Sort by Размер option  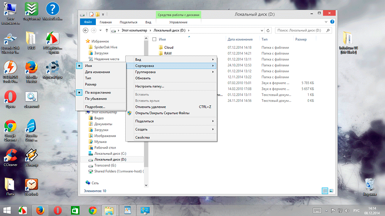click(x=100, y=84)
